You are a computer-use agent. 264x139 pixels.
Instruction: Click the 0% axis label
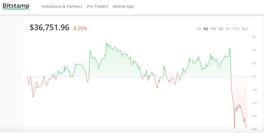(254, 76)
